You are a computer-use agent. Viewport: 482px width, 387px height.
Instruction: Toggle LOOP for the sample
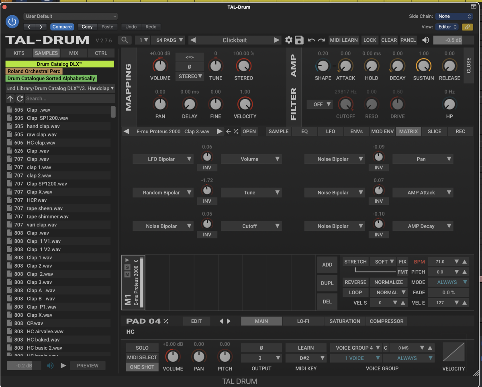pyautogui.click(x=355, y=293)
